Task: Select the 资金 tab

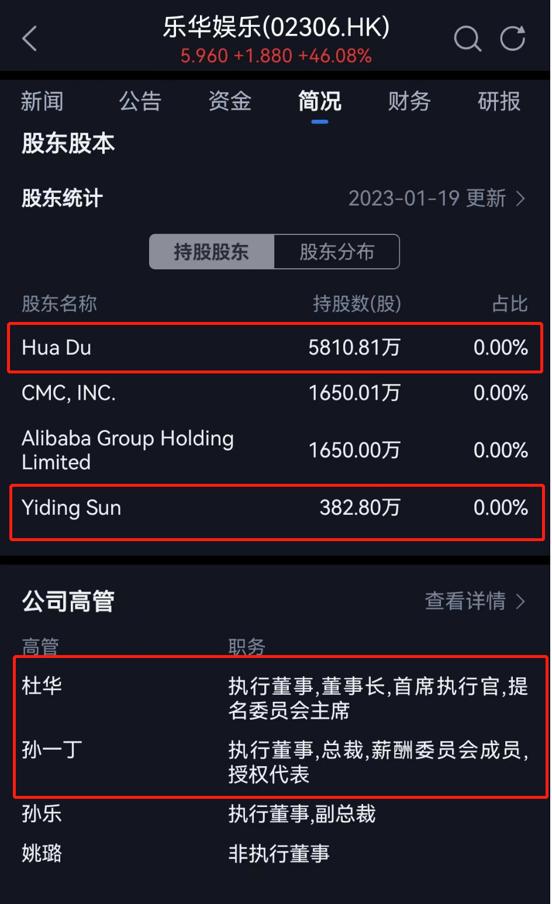Action: (230, 102)
